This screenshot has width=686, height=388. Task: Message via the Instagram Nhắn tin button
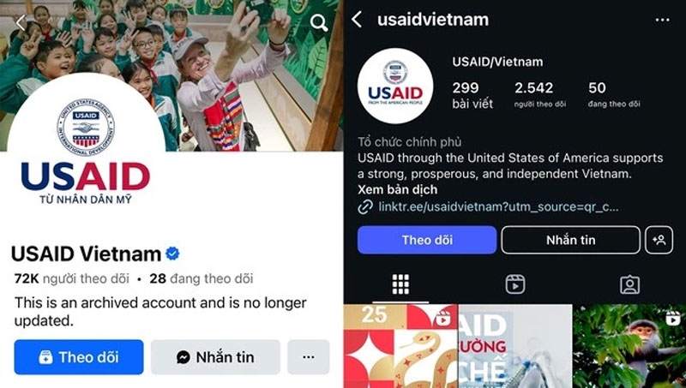570,240
